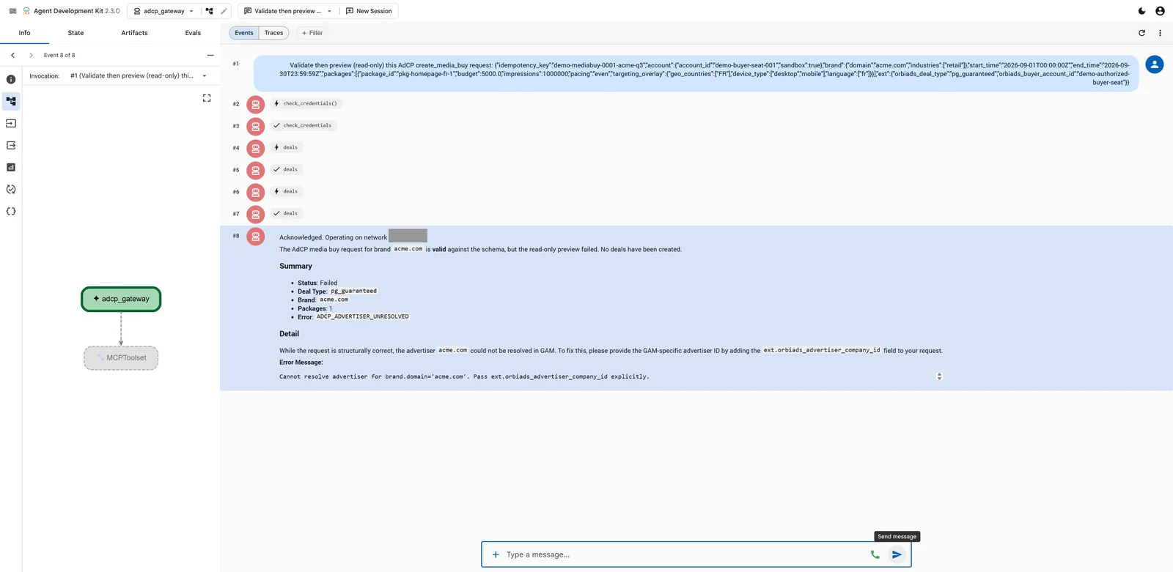Select the Events view toggle

244,33
